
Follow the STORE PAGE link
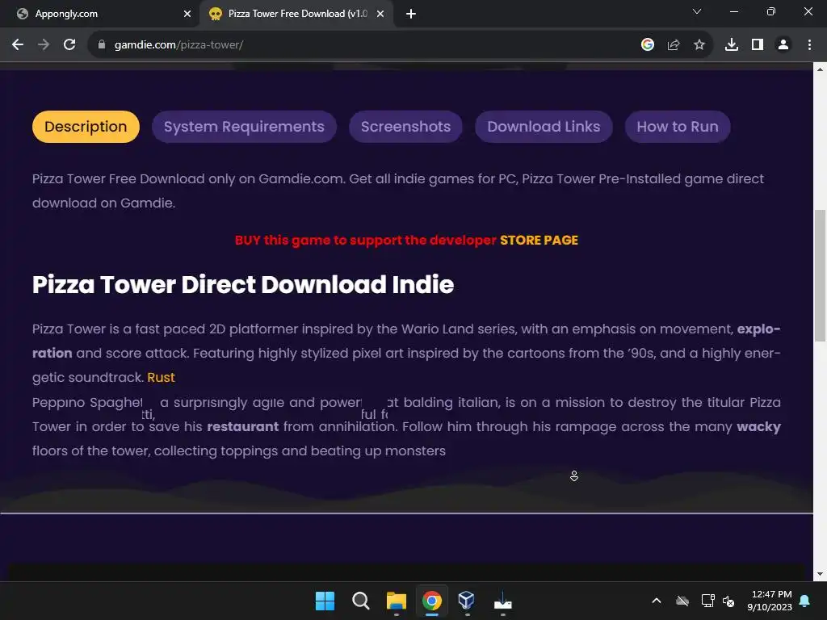coord(539,241)
